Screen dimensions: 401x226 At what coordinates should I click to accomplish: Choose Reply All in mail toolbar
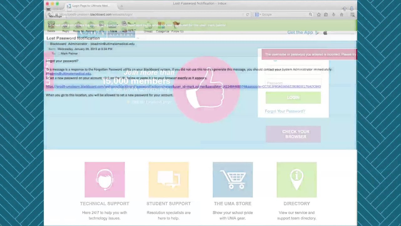pyautogui.click(x=78, y=28)
